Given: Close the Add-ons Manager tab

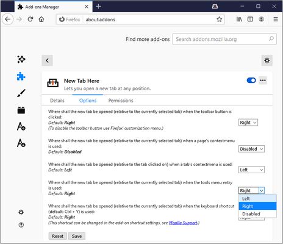Looking at the screenshot, I should [x=87, y=7].
